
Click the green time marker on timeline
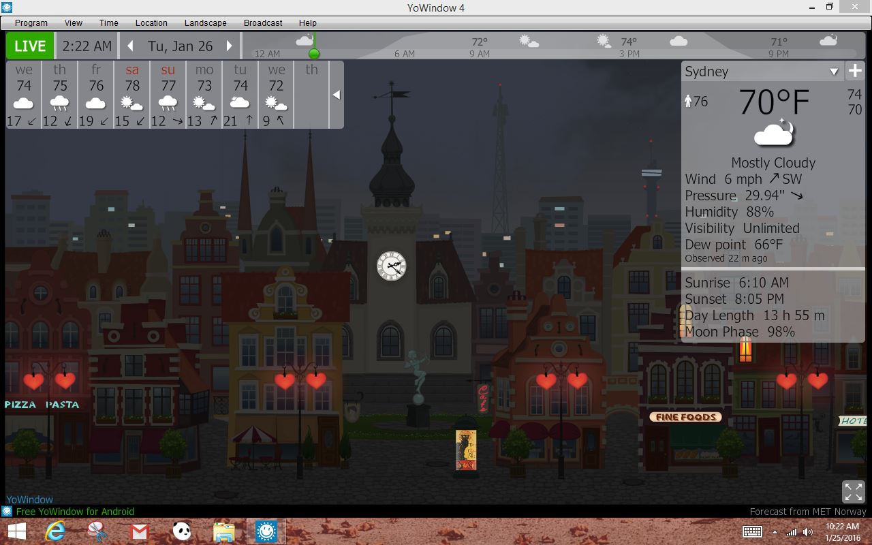314,53
